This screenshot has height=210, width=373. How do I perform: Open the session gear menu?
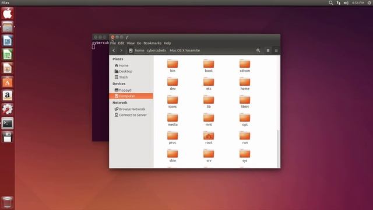370,3
